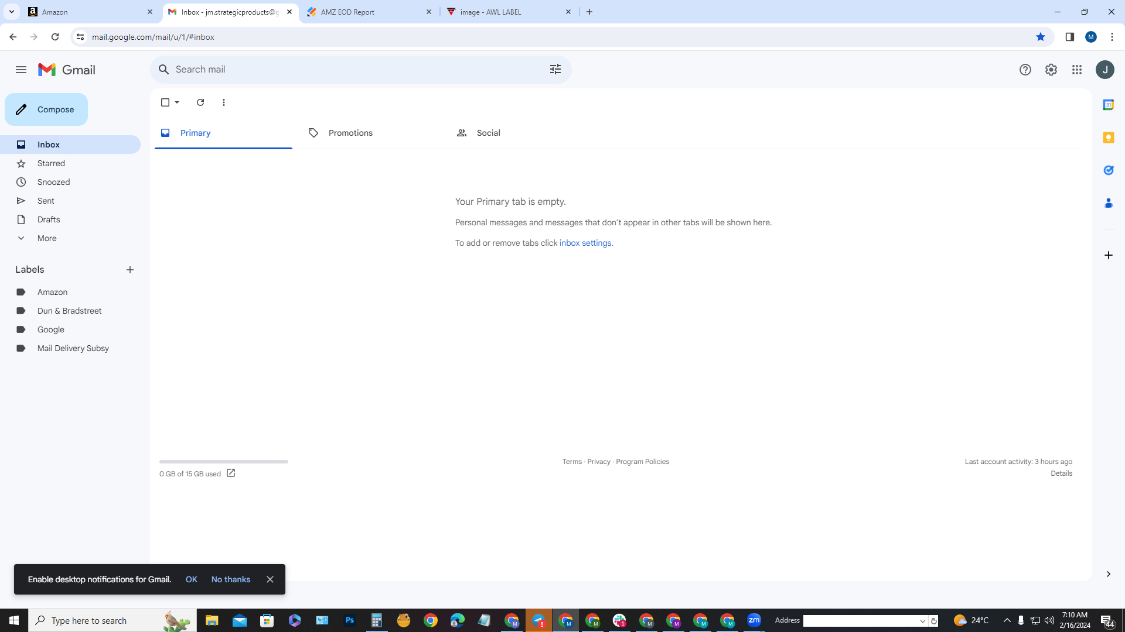Switch to the AMZ EOD Report browser tab

[369, 12]
